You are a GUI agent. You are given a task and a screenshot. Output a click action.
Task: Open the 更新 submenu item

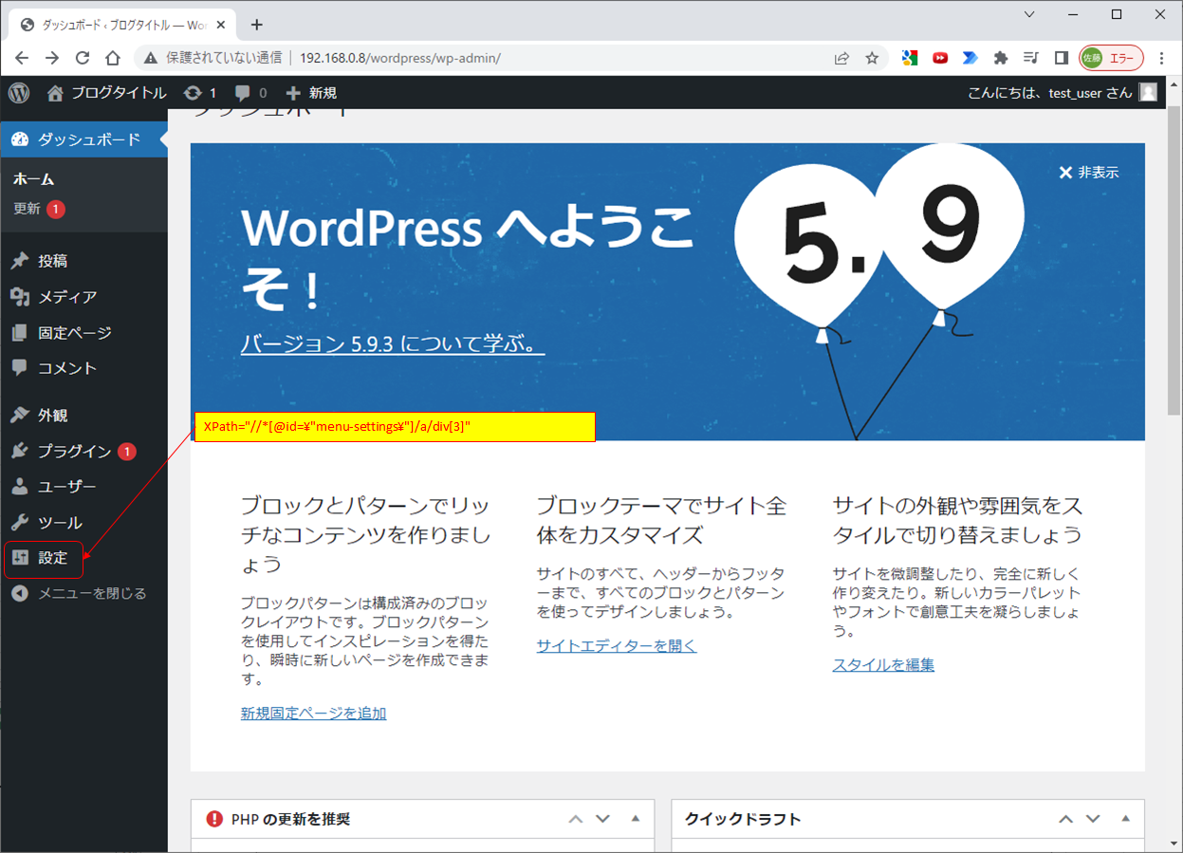tap(39, 209)
